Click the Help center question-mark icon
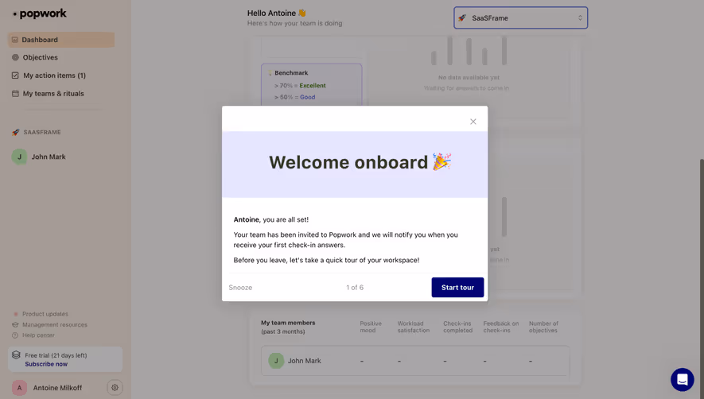The width and height of the screenshot is (704, 399). pos(15,335)
